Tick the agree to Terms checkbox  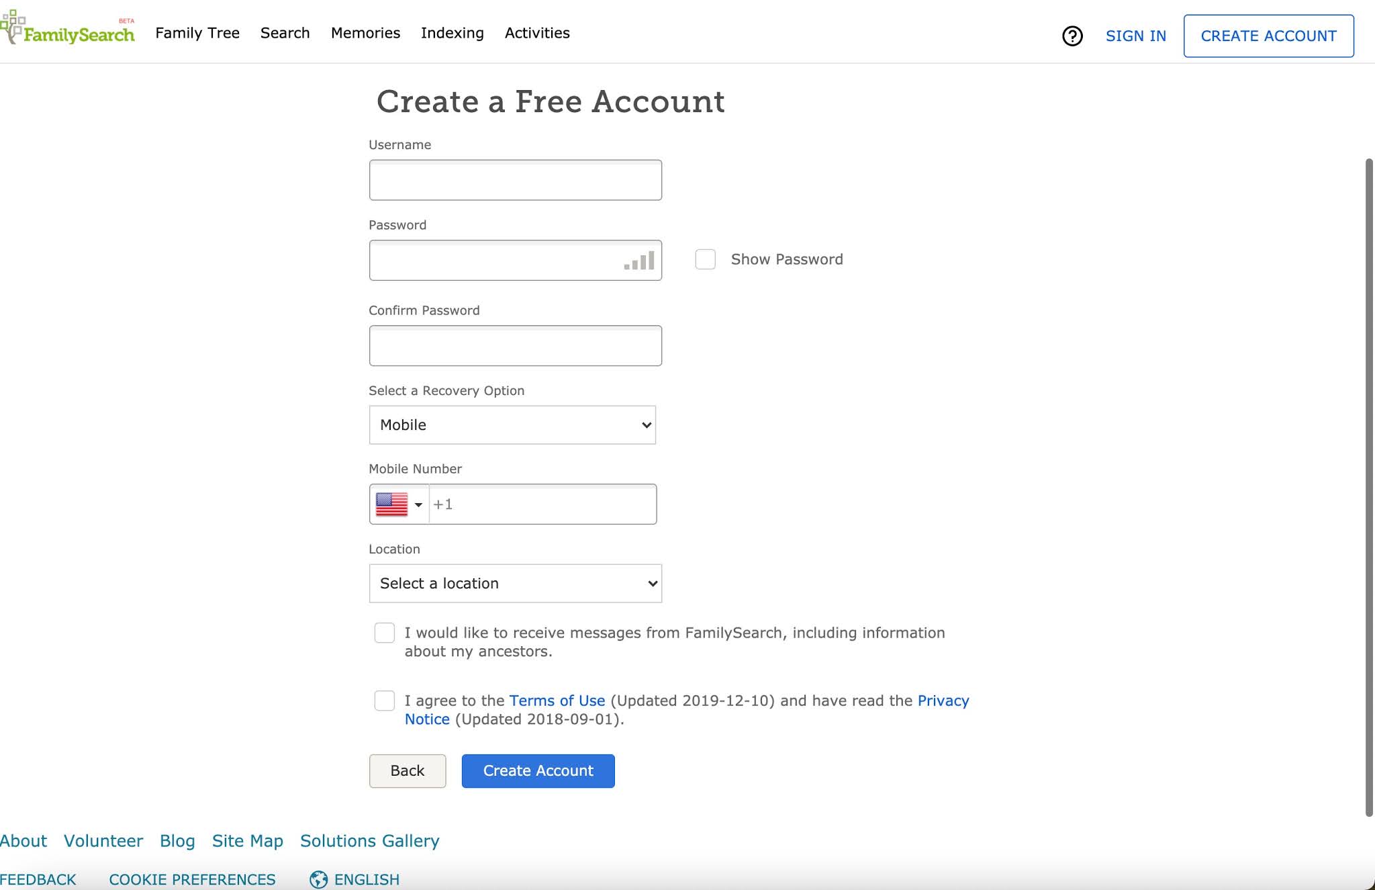tap(385, 701)
